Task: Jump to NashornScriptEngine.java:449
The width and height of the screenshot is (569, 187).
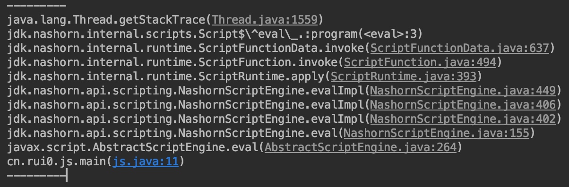Action: (464, 91)
